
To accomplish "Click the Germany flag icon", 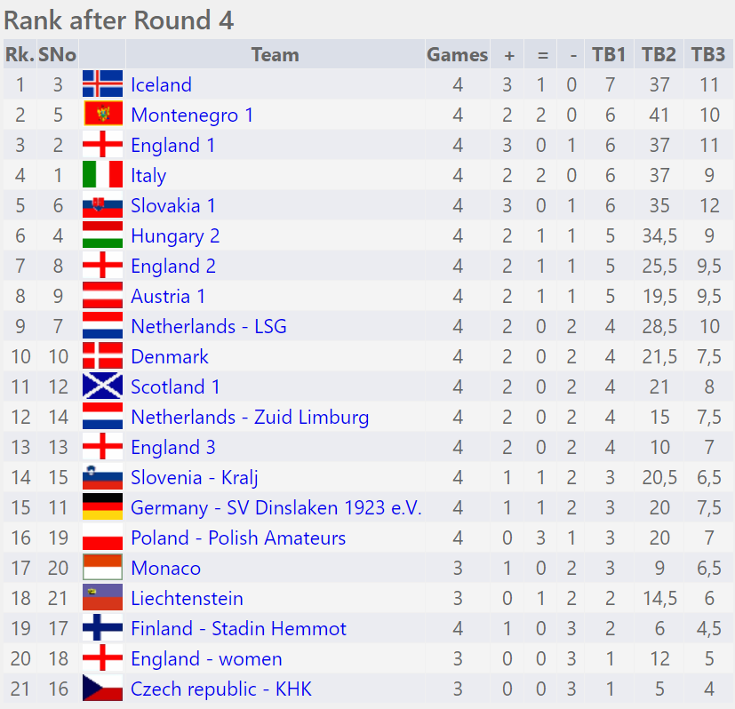I will pos(102,507).
